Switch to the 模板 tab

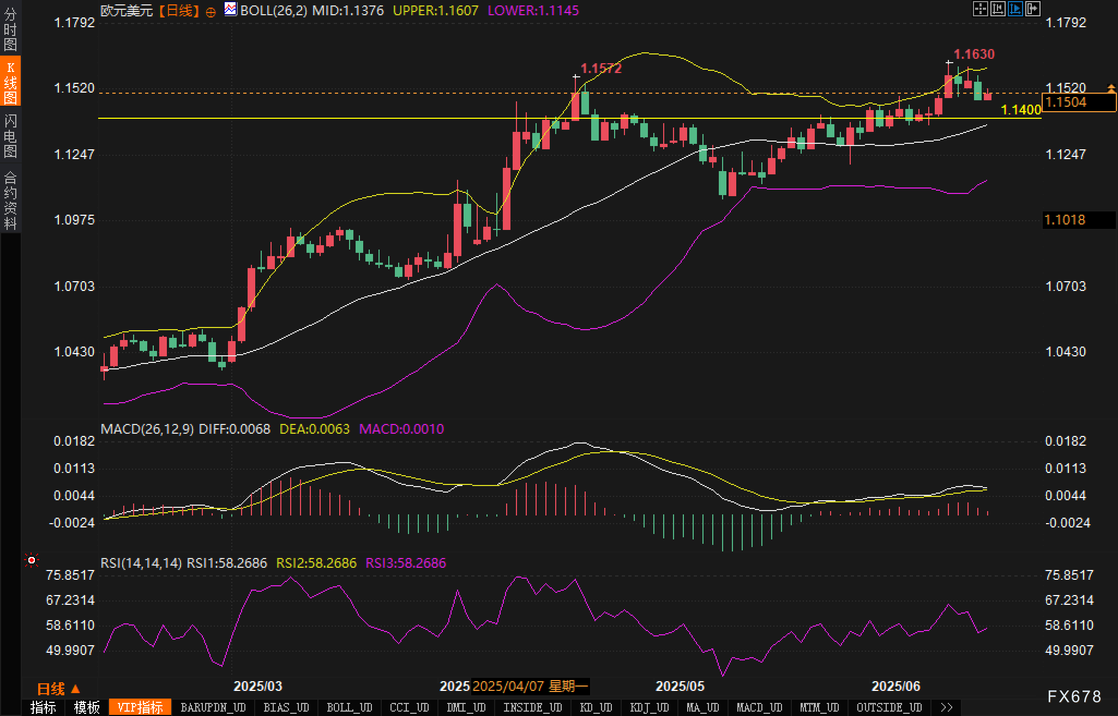87,707
